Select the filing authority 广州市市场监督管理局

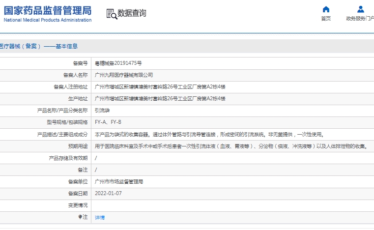tap(119, 182)
